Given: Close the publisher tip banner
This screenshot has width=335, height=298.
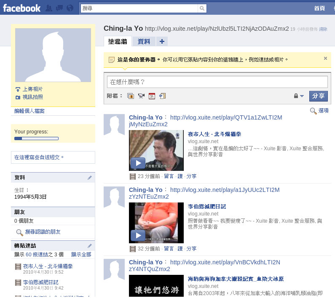Looking at the screenshot, I should coord(325,58).
